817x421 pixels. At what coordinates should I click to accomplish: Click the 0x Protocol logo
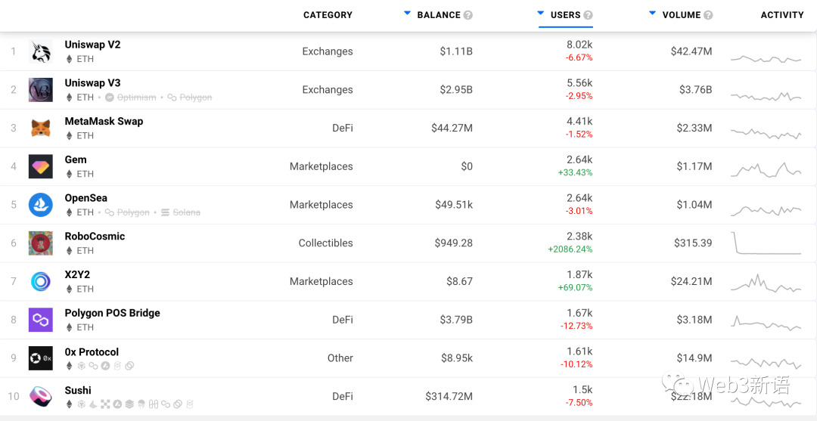(x=41, y=358)
